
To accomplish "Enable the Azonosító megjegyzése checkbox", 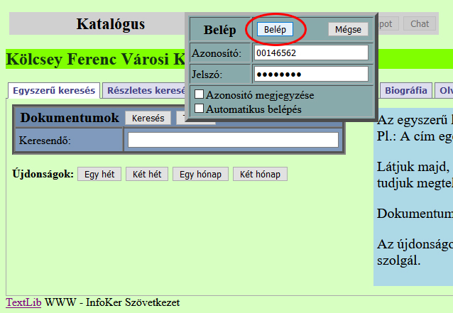I will [x=200, y=94].
